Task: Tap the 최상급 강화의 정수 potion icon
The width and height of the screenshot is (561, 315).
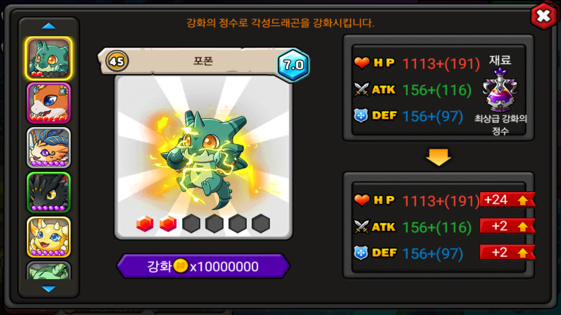Action: coord(501,90)
